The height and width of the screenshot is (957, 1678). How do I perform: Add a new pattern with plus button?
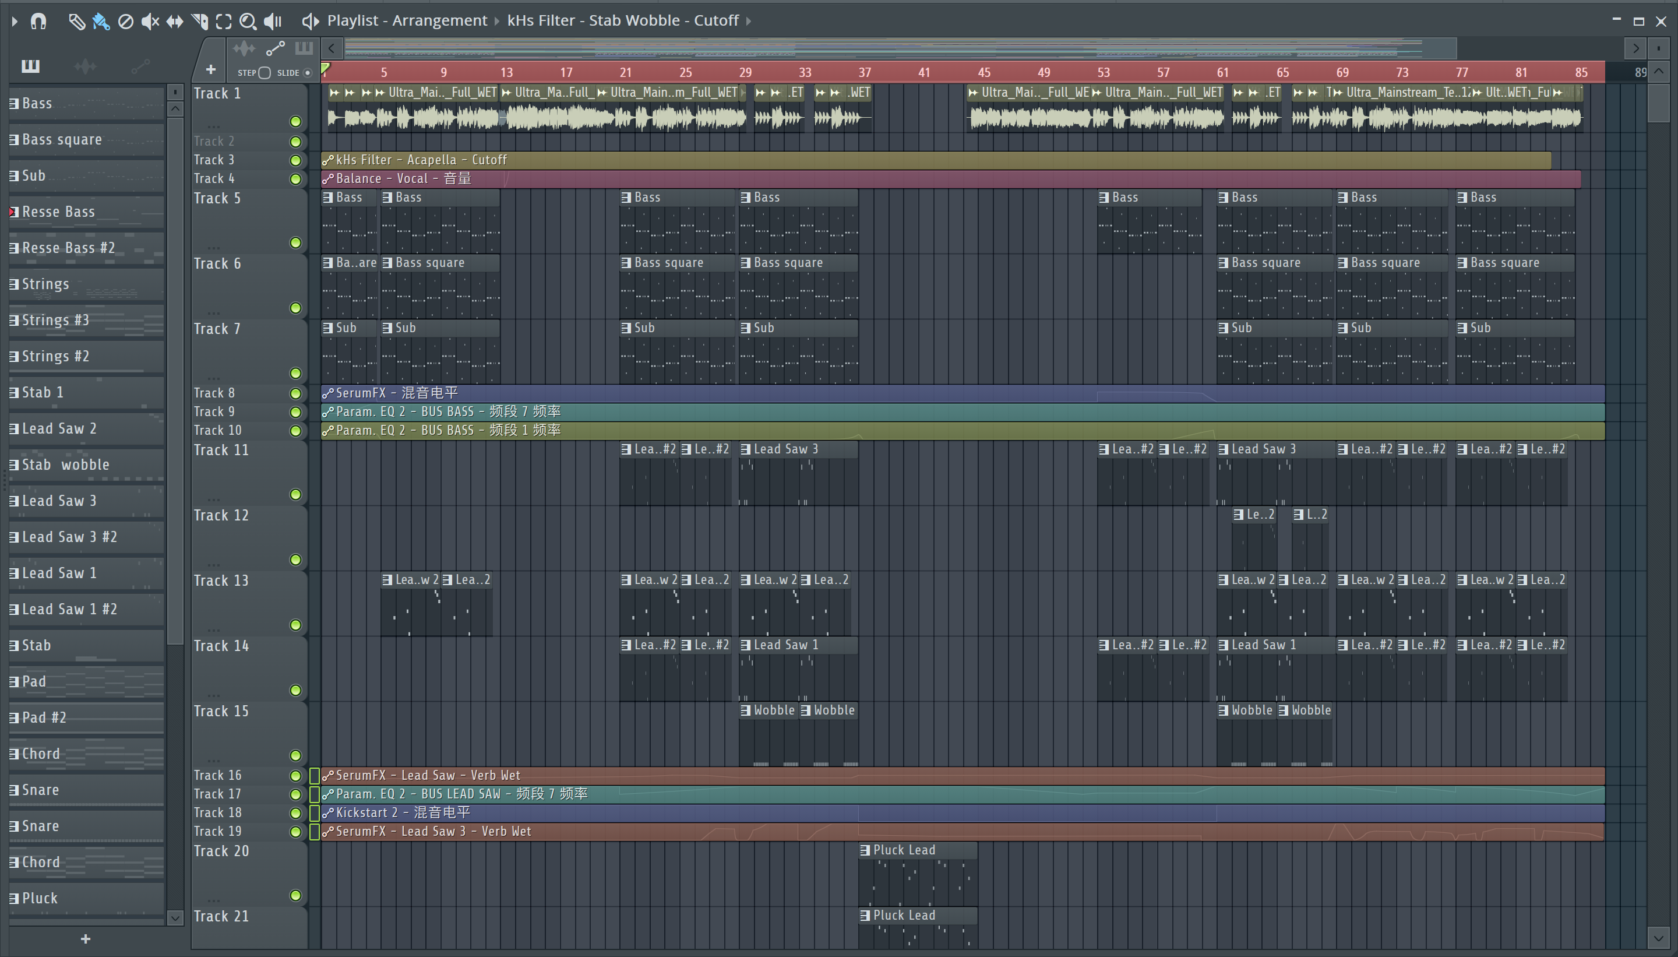86,940
